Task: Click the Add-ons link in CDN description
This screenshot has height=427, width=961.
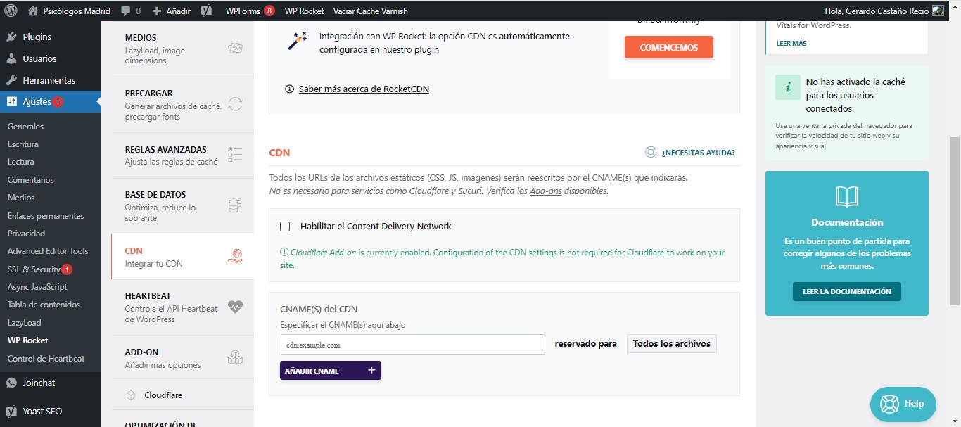Action: (545, 191)
